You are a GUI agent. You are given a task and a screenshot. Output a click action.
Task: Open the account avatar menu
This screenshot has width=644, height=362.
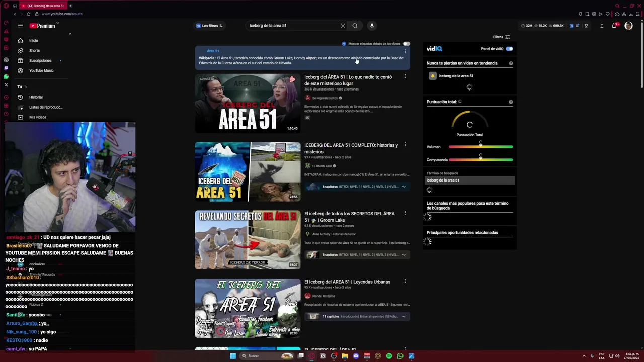pos(628,26)
